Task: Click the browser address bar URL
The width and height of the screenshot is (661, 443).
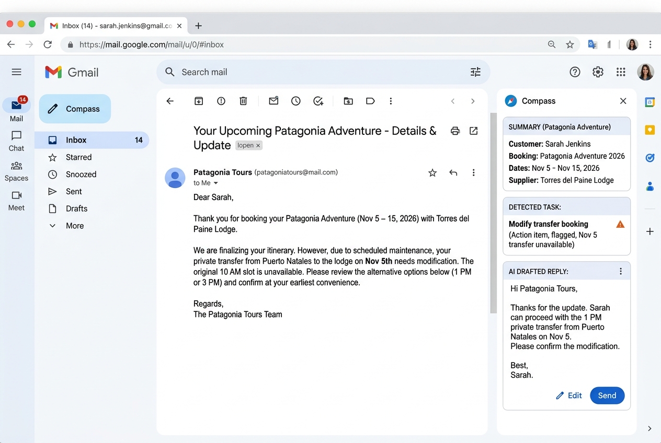Action: [152, 45]
